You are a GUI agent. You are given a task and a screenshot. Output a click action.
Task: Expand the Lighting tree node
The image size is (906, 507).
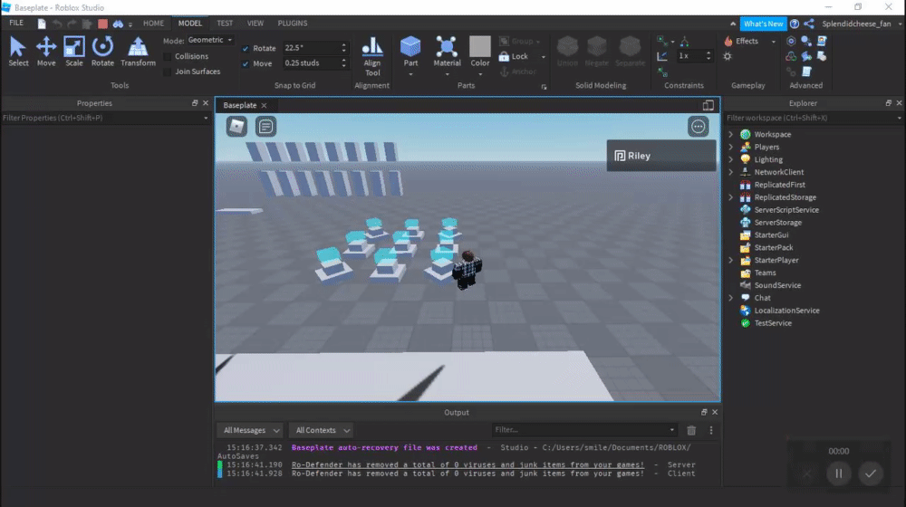click(731, 159)
